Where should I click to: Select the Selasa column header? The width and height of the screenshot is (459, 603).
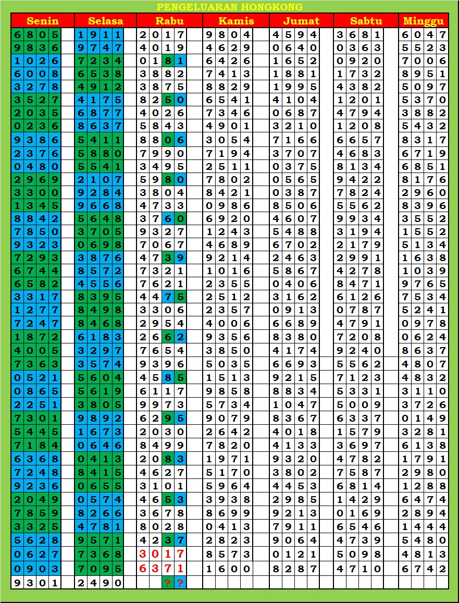tap(105, 21)
